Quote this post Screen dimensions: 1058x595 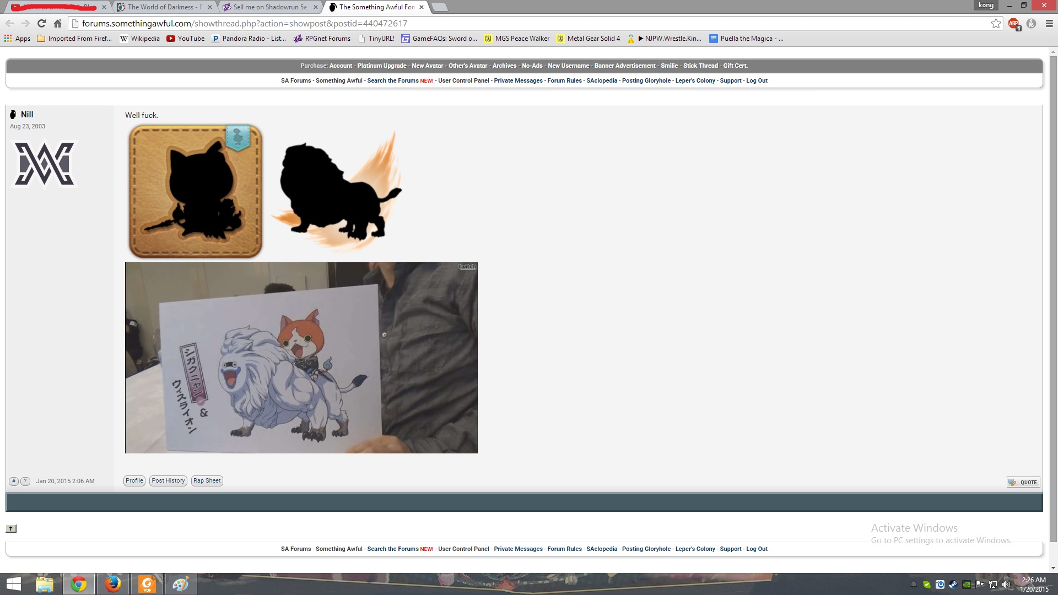[x=1023, y=482]
